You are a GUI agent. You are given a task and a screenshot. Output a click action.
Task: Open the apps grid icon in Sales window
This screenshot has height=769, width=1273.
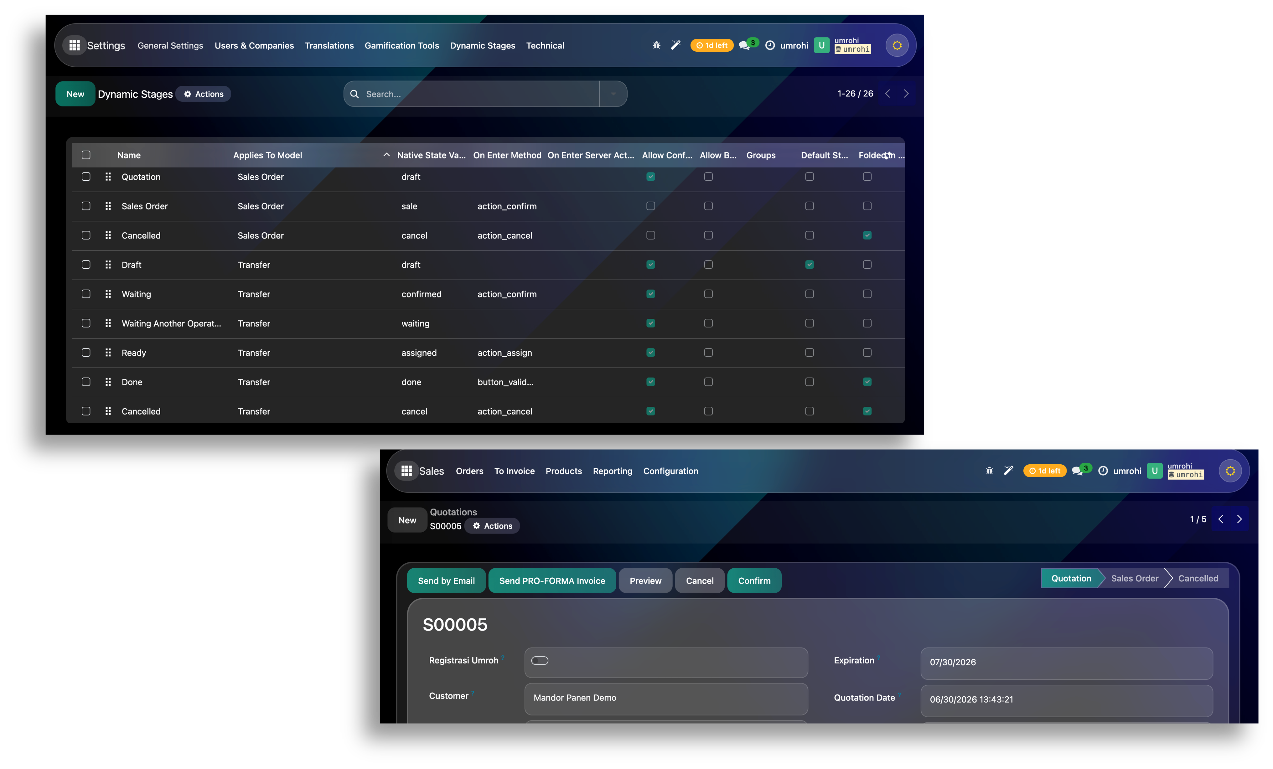click(x=406, y=471)
